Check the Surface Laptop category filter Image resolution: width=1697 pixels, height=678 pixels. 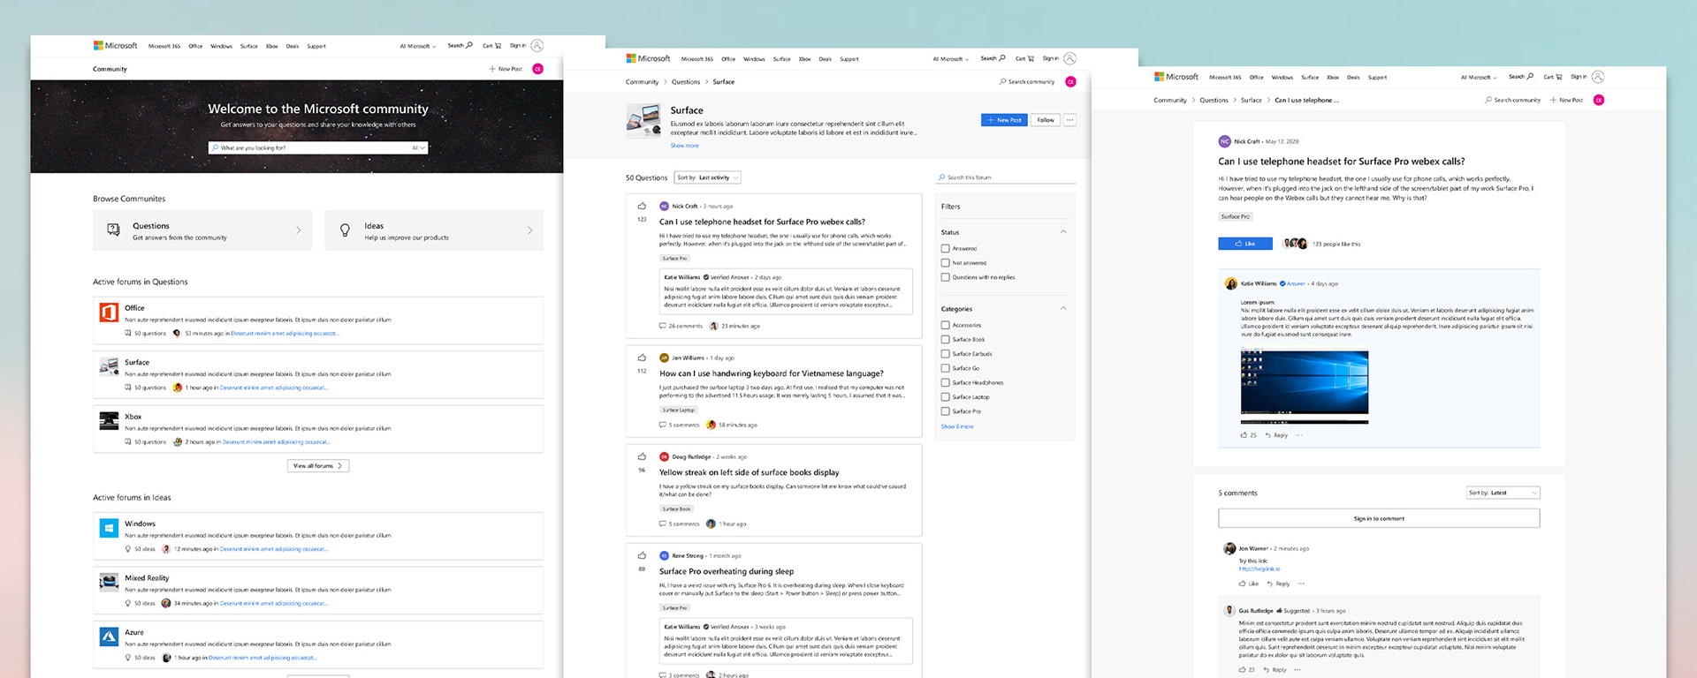[x=946, y=397]
